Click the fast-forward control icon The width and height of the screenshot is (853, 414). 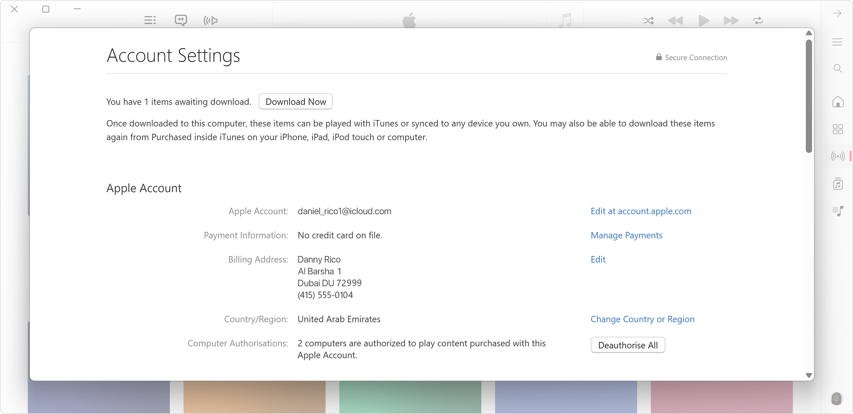pos(730,20)
